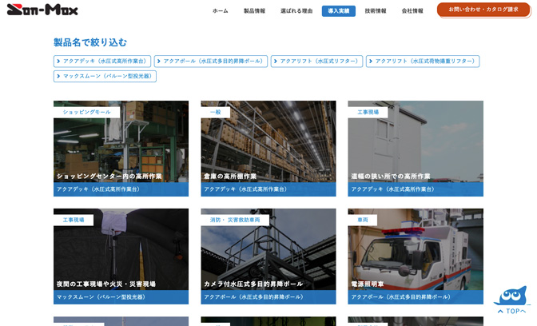The image size is (537, 326).
Task: Click アクアポール product bar under カメラ付 card
Action: click(x=268, y=297)
